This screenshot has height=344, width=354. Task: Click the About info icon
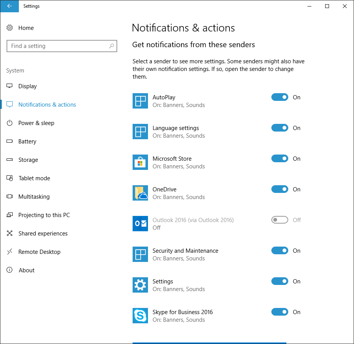pyautogui.click(x=10, y=270)
